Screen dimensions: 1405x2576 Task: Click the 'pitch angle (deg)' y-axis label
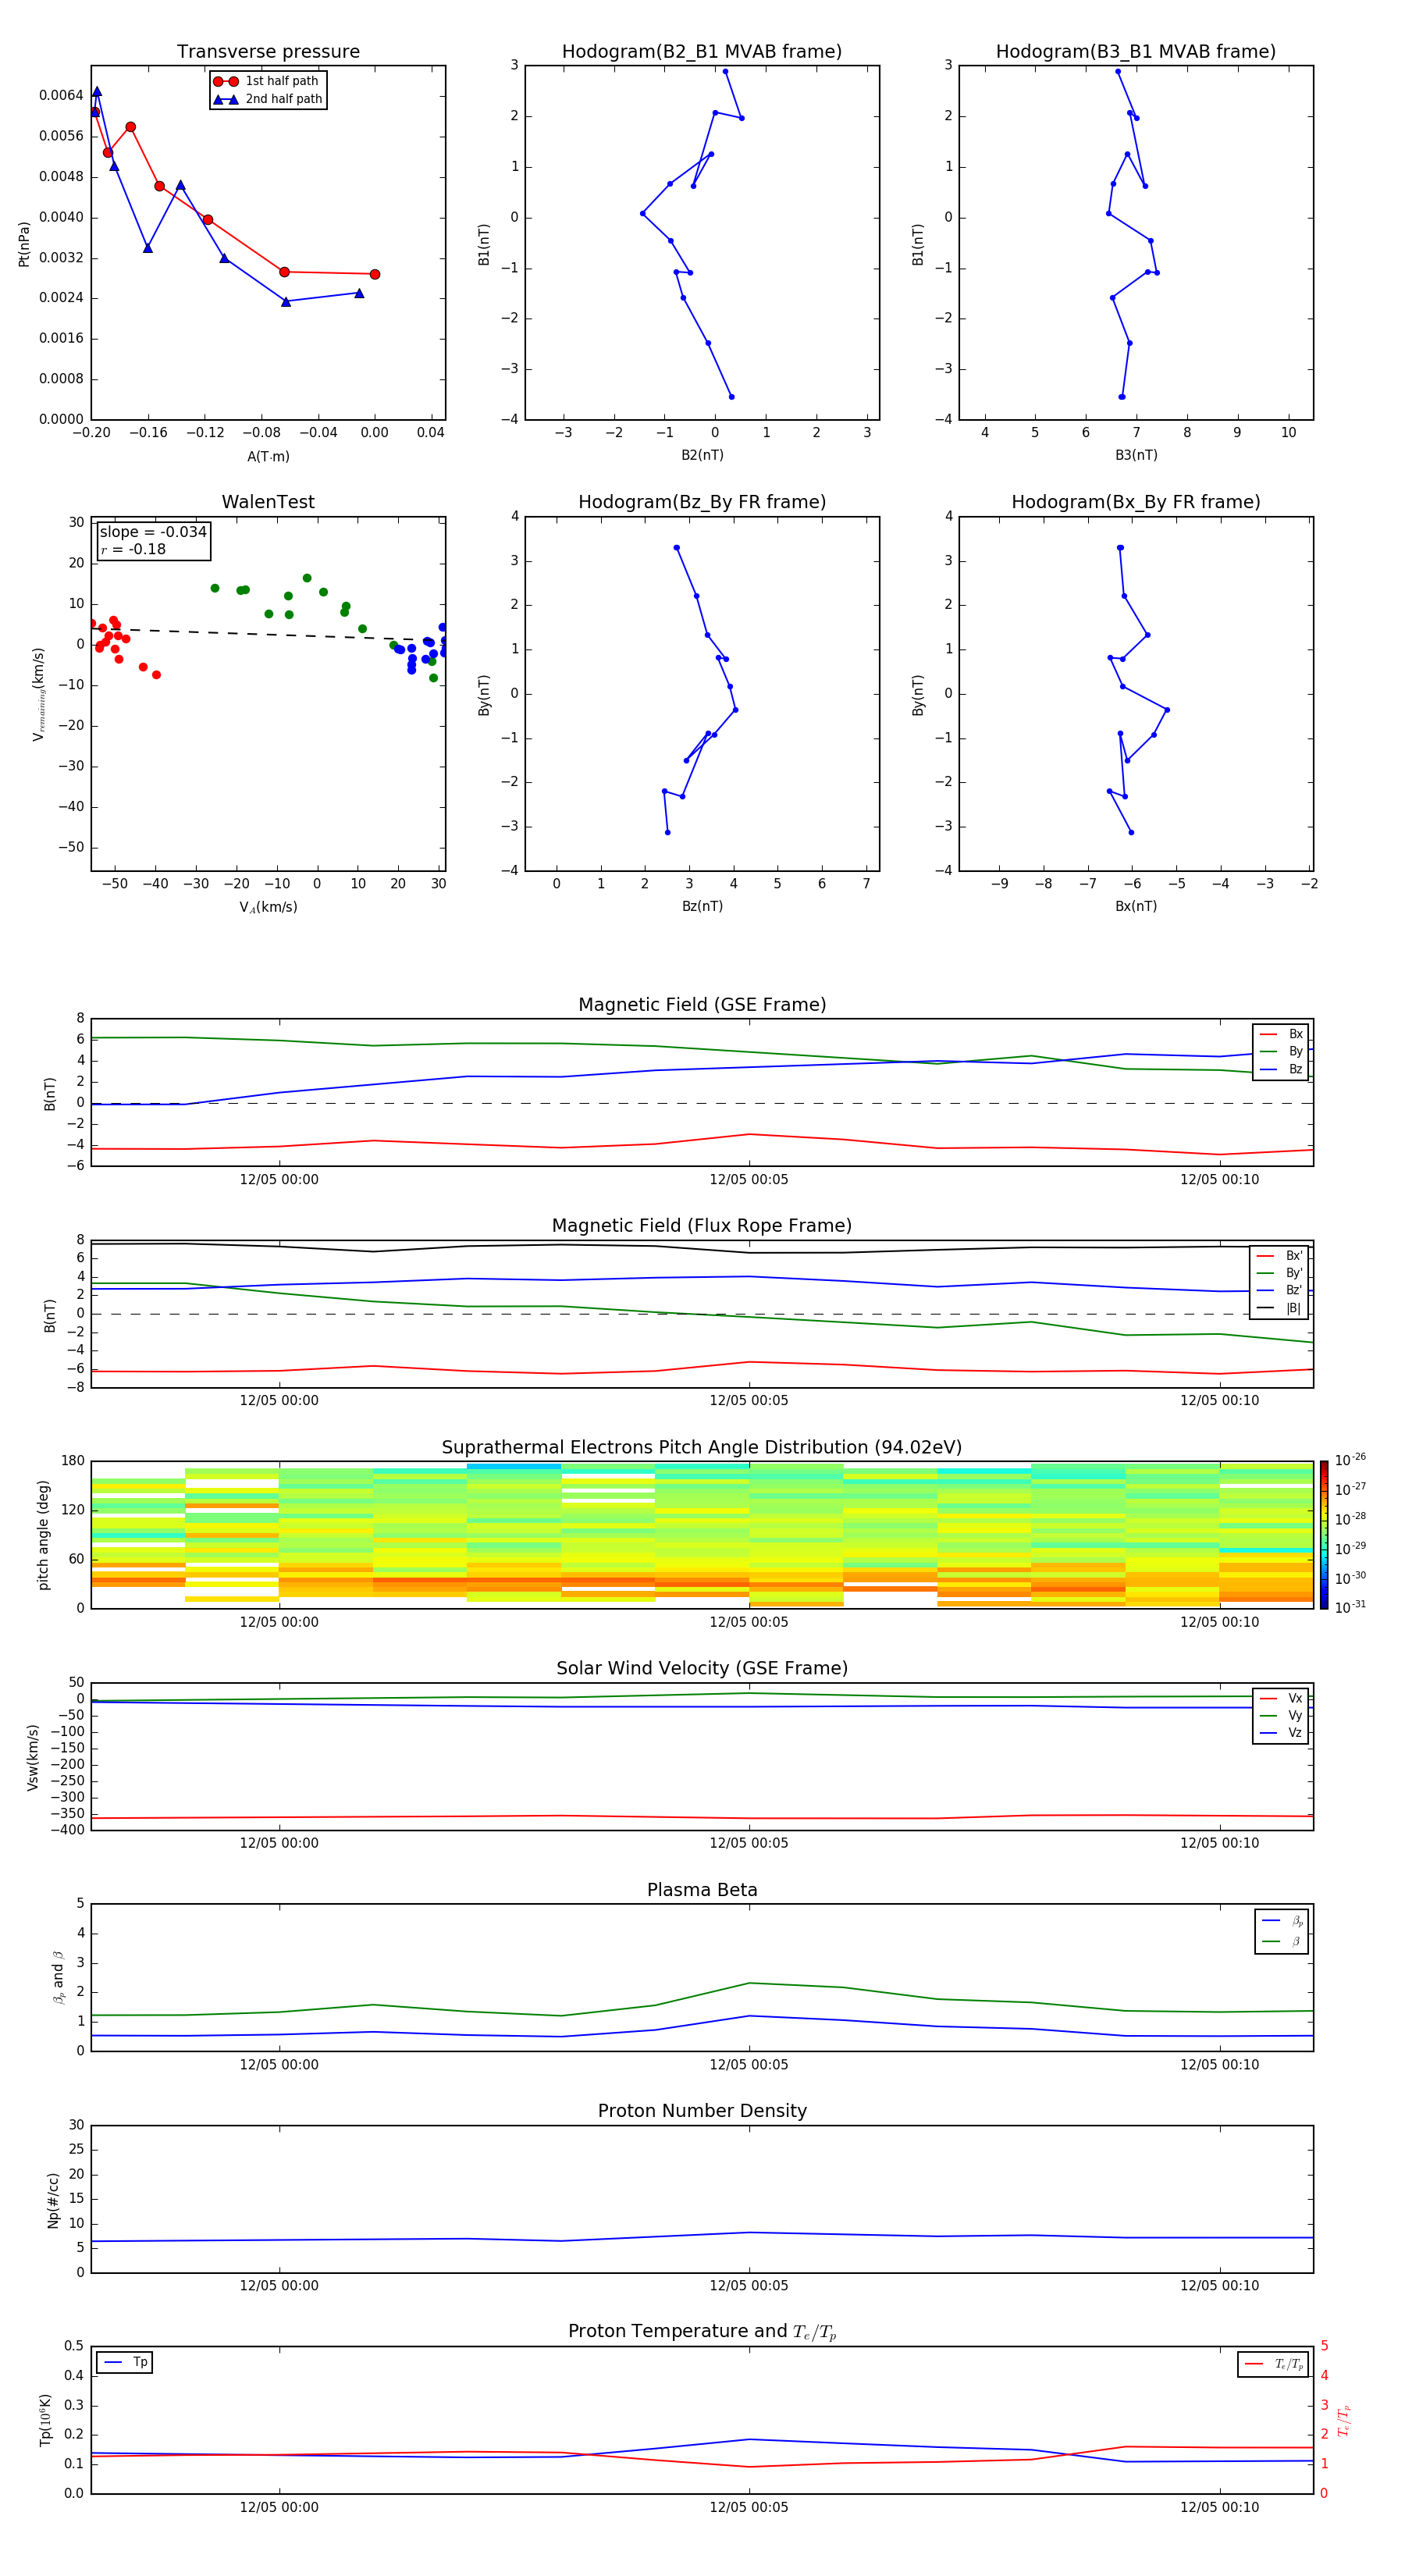[43, 1535]
